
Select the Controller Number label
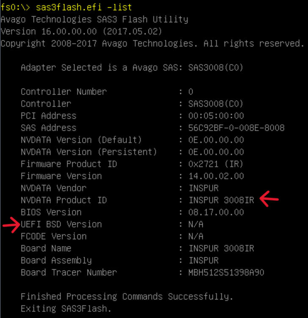tap(63, 92)
